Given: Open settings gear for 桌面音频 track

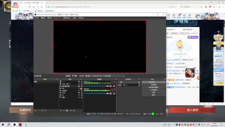Looking at the screenshot, I should pyautogui.click(x=114, y=94).
